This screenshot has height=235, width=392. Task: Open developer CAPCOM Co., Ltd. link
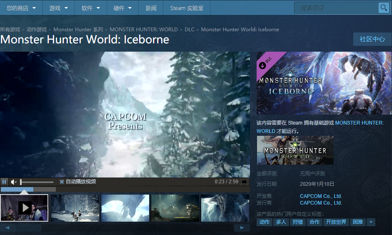tap(321, 196)
